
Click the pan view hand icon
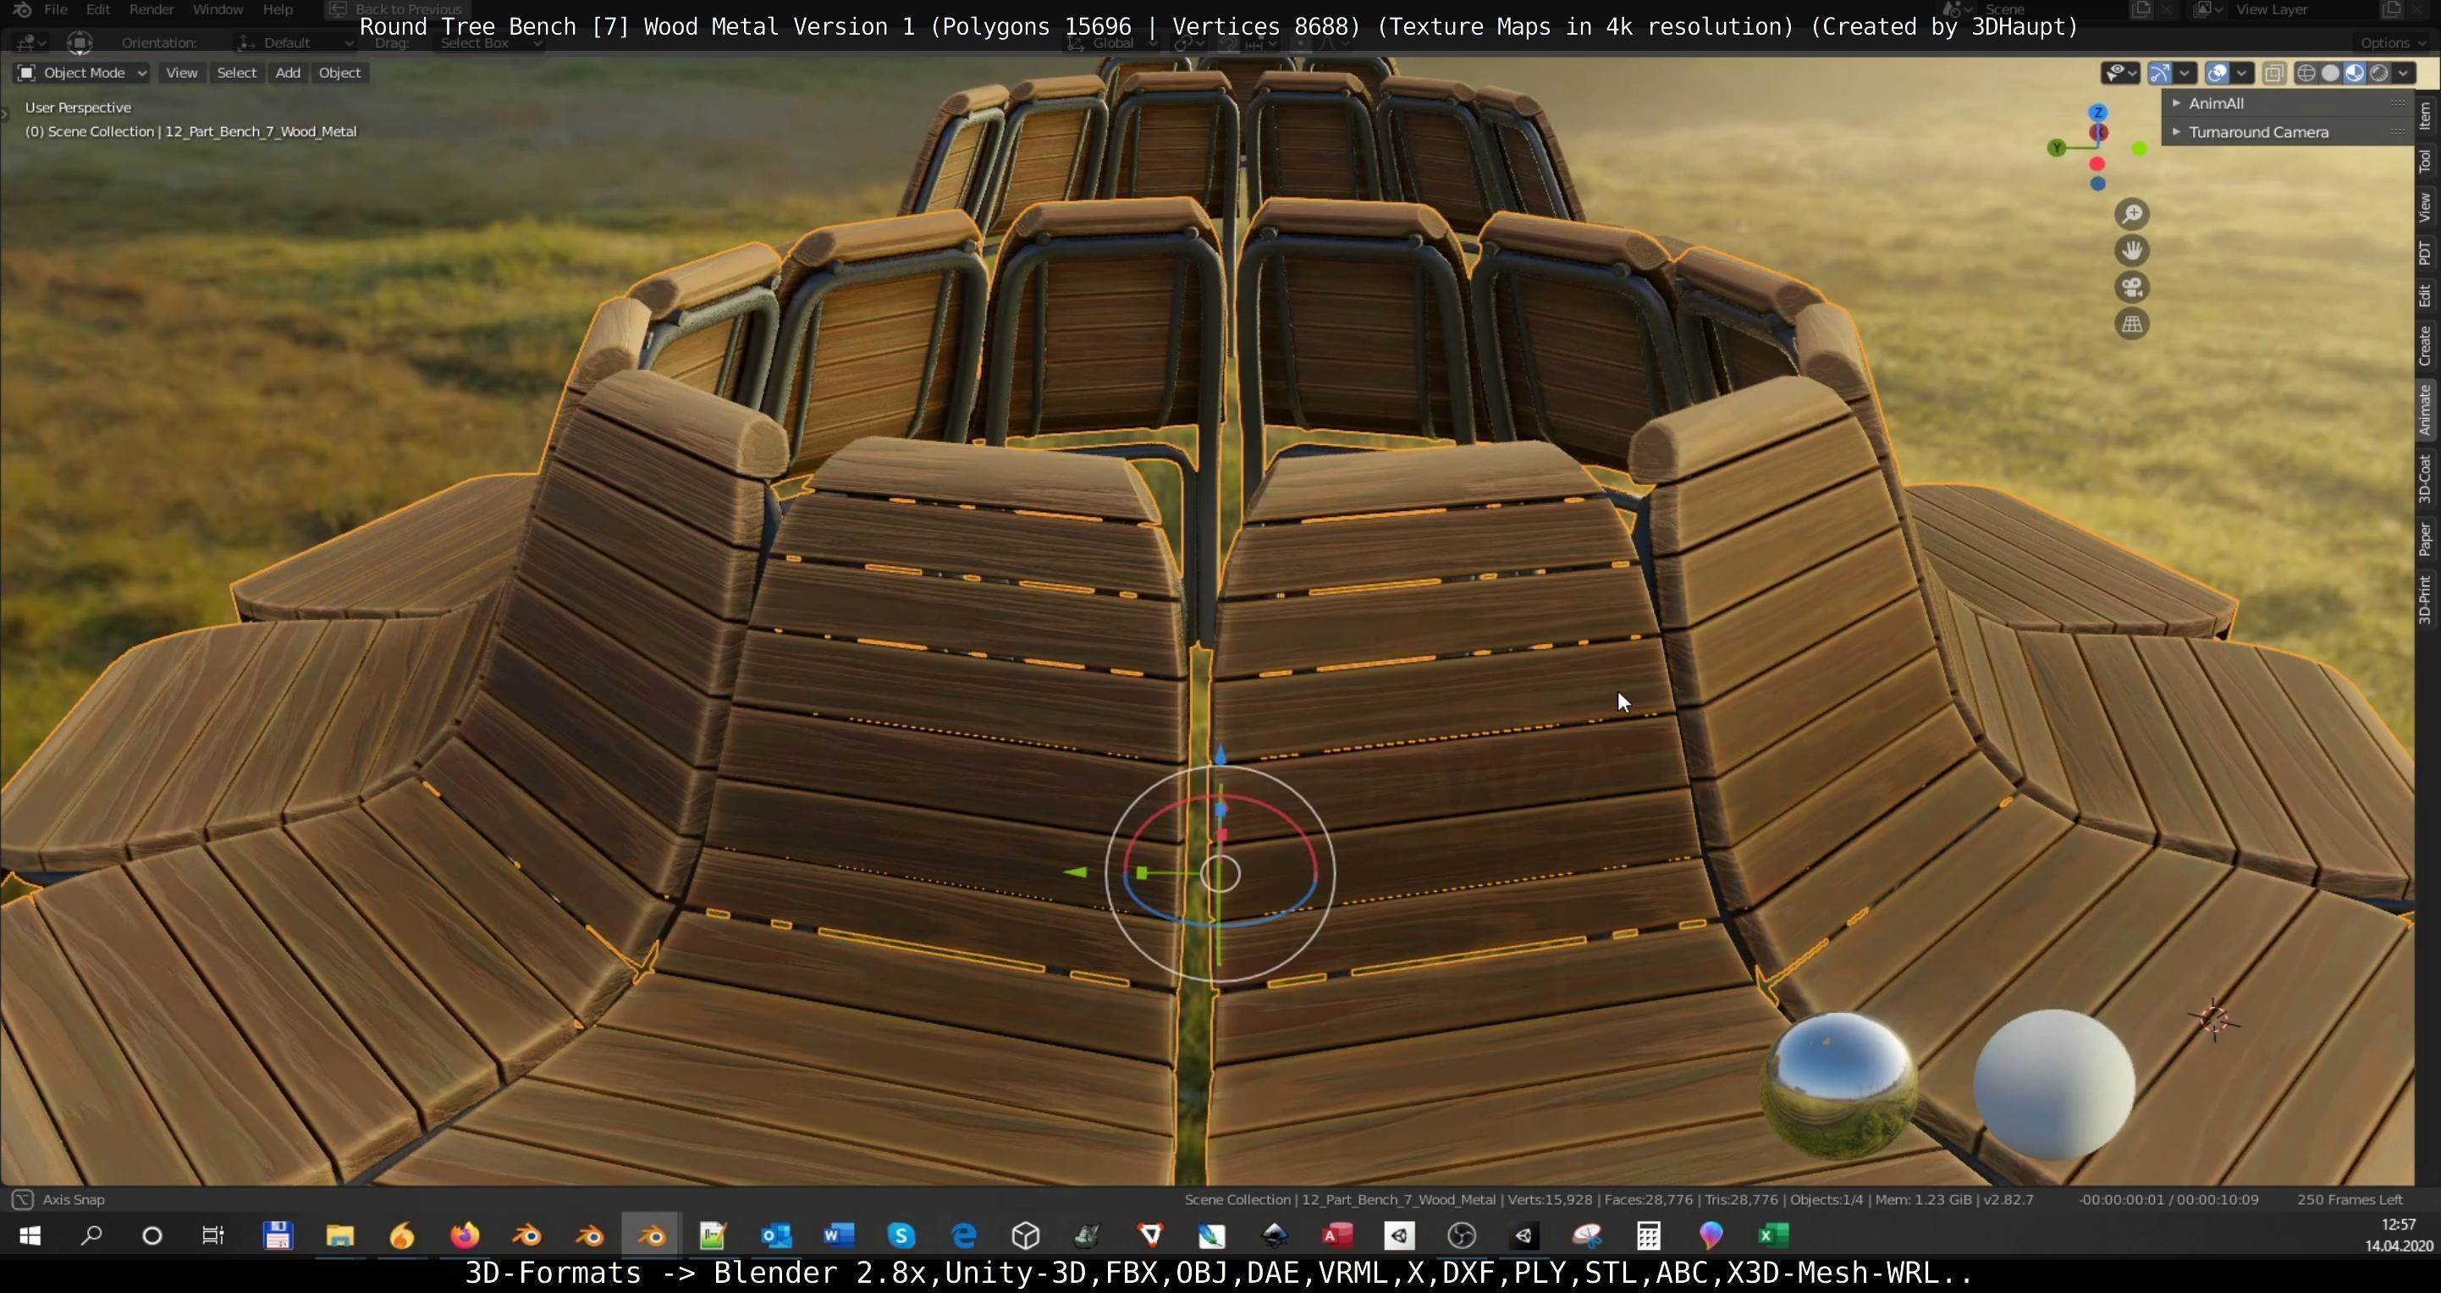[x=2131, y=251]
